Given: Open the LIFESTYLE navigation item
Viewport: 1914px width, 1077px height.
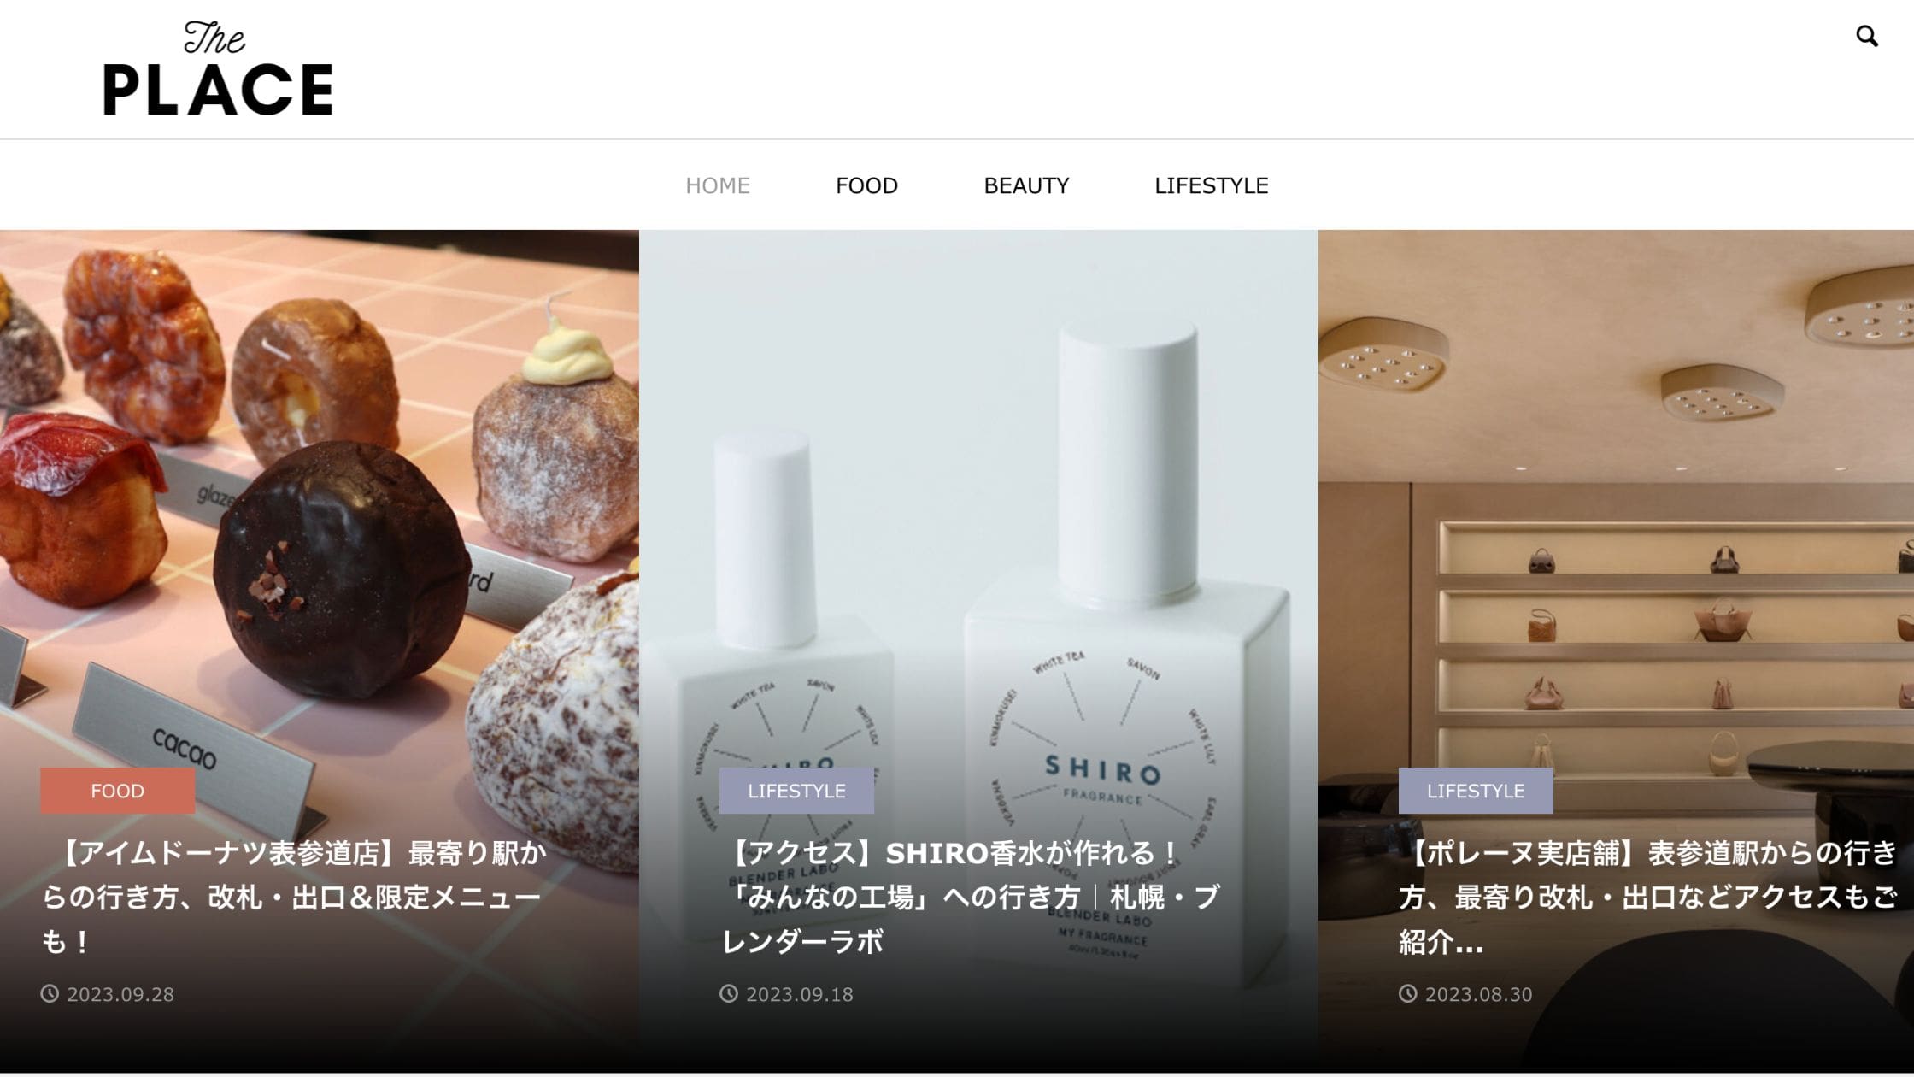Looking at the screenshot, I should coord(1212,185).
